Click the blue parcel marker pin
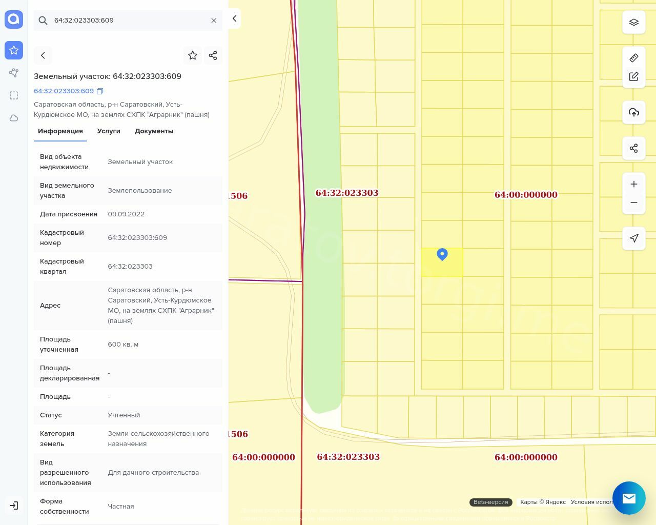Viewport: 656px width, 525px height. tap(442, 254)
